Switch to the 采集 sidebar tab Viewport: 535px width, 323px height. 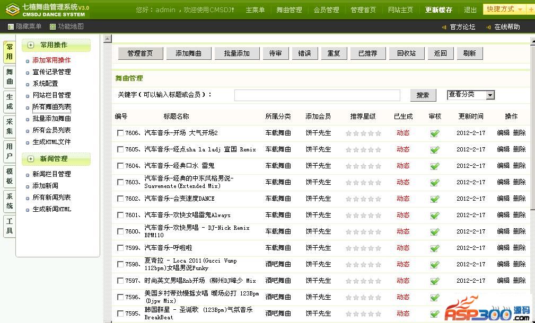tap(9, 127)
